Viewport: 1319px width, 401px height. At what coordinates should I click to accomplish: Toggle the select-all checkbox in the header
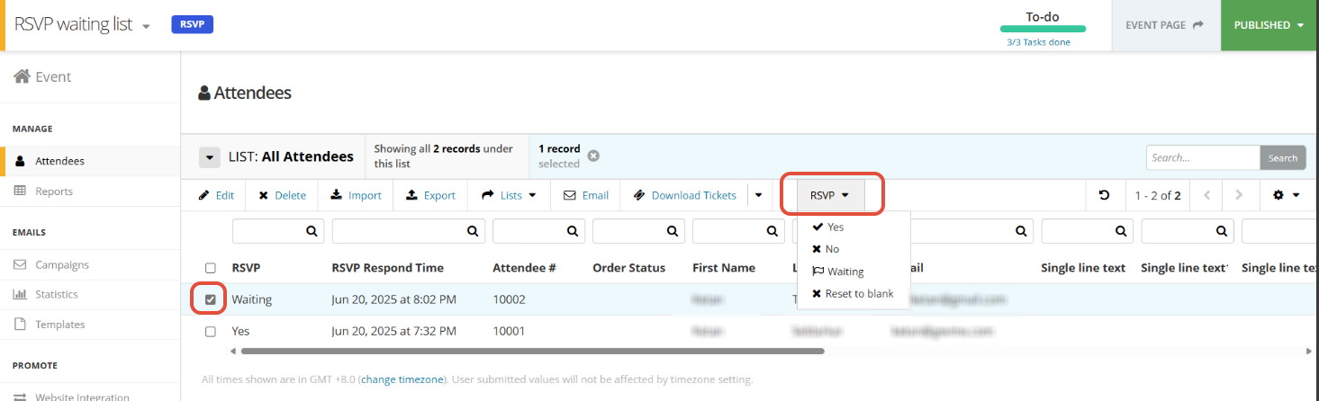(211, 268)
